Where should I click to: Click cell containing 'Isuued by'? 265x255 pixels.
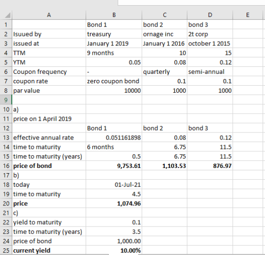coord(49,34)
